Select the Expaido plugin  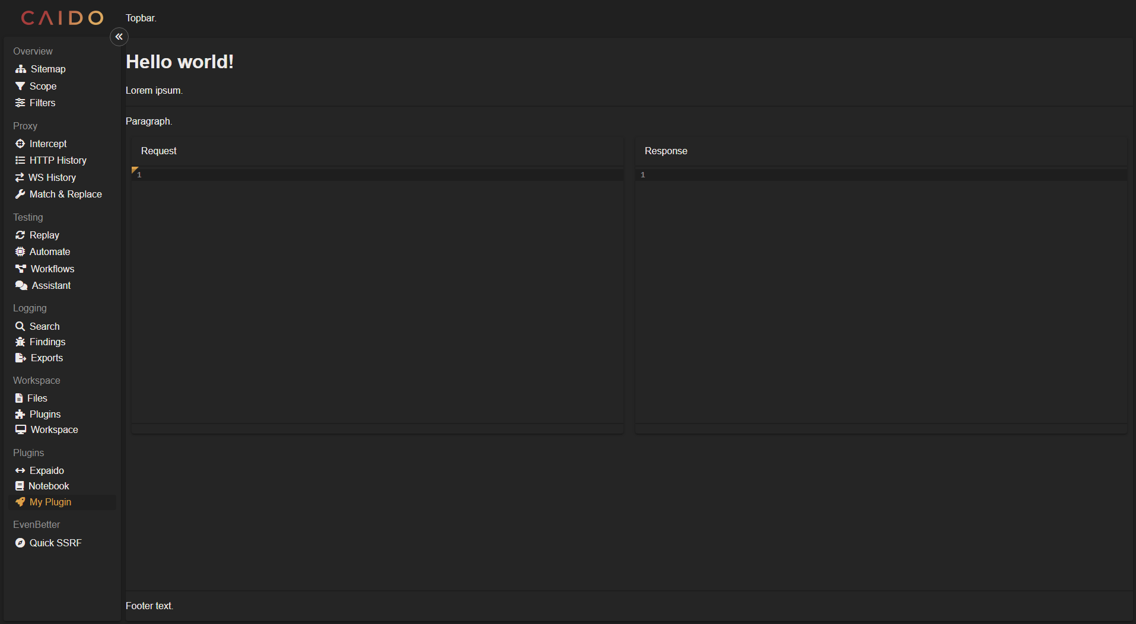[x=46, y=471]
